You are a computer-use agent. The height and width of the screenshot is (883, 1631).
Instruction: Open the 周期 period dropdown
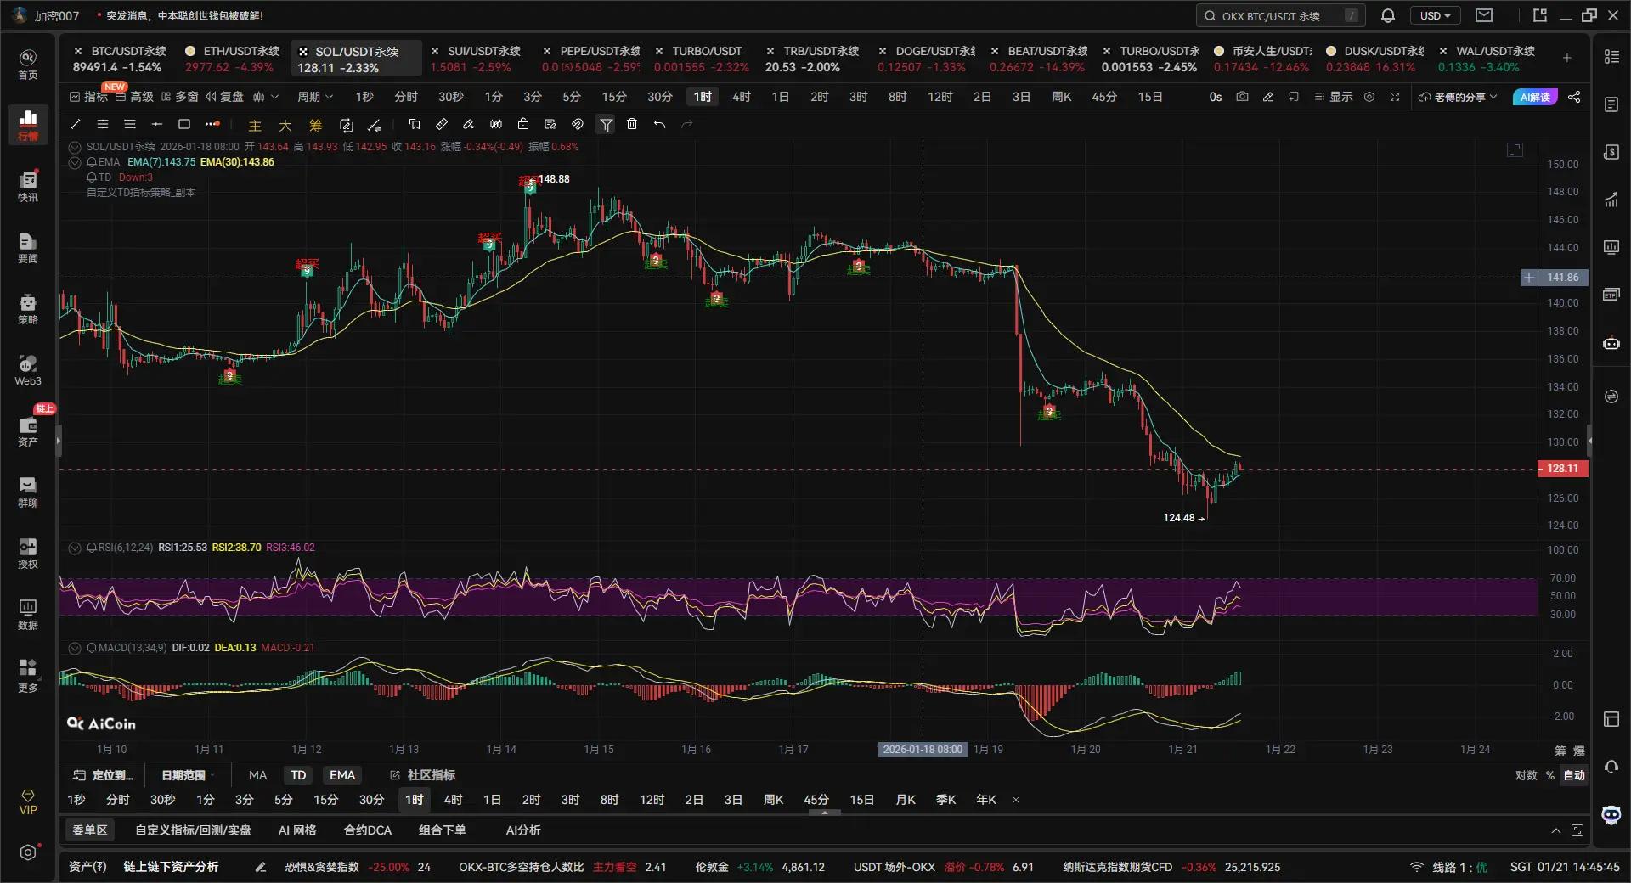315,97
